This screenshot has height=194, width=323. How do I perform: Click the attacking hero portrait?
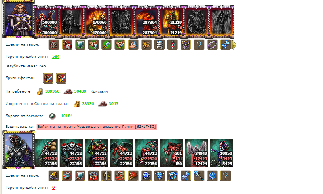point(19,19)
